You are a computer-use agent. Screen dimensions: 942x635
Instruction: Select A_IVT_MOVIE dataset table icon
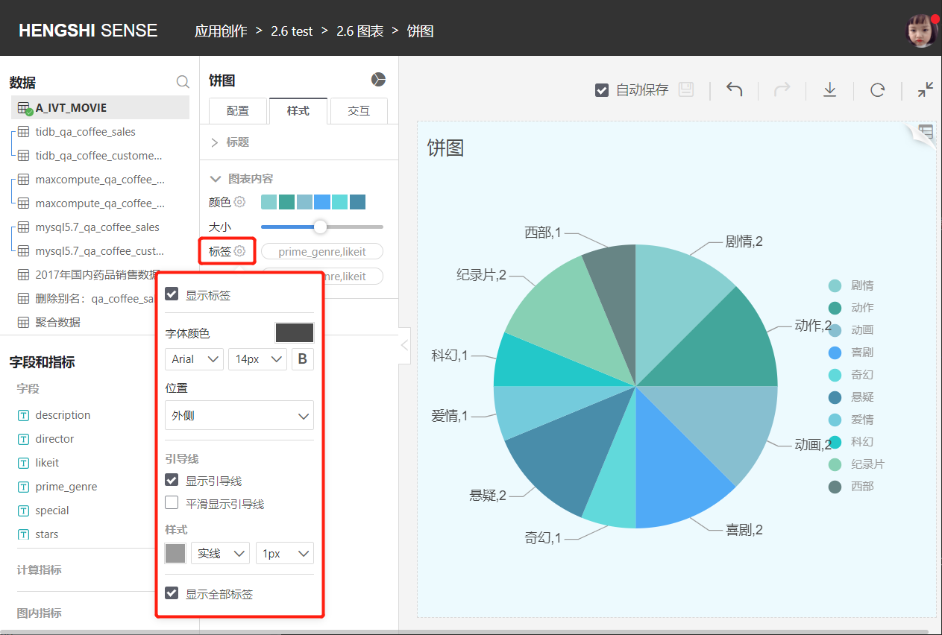click(x=23, y=108)
